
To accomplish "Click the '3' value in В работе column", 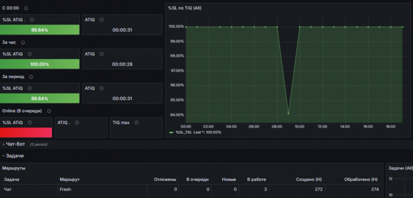I will pos(265,189).
